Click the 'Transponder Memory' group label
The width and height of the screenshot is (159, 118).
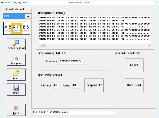51,13
